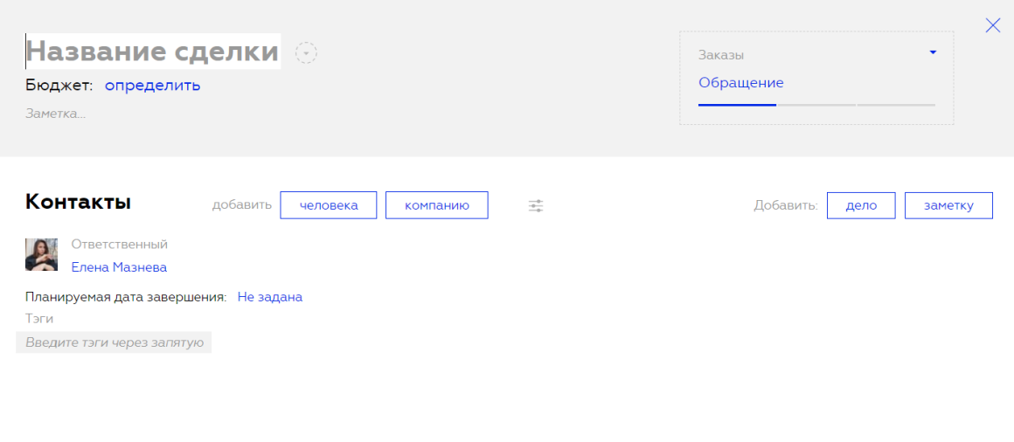
Task: Open responsible person Елена Мазнева link
Action: (119, 267)
